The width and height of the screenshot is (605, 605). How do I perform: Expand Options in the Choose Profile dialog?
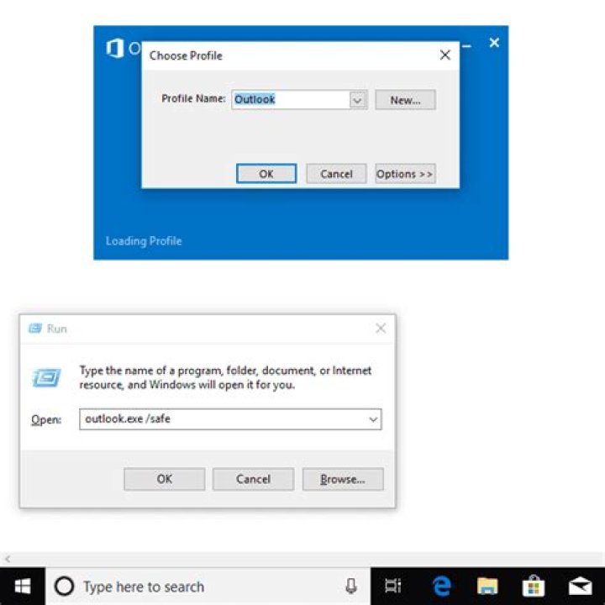(x=405, y=174)
